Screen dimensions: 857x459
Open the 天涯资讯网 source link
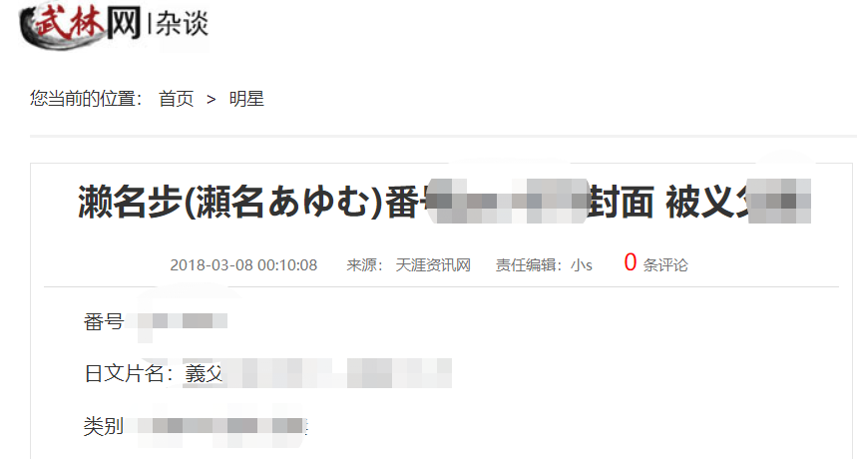coord(433,265)
